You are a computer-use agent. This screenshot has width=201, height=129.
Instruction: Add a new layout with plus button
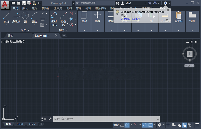pos(42,124)
